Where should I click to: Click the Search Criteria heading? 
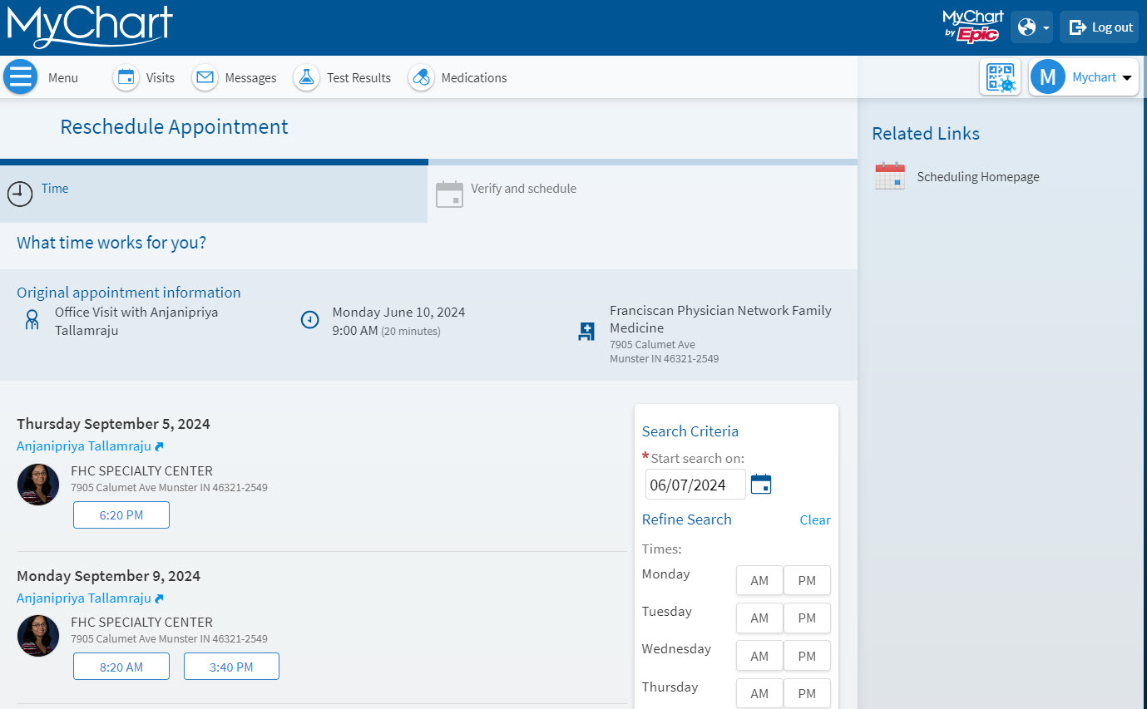pos(690,431)
